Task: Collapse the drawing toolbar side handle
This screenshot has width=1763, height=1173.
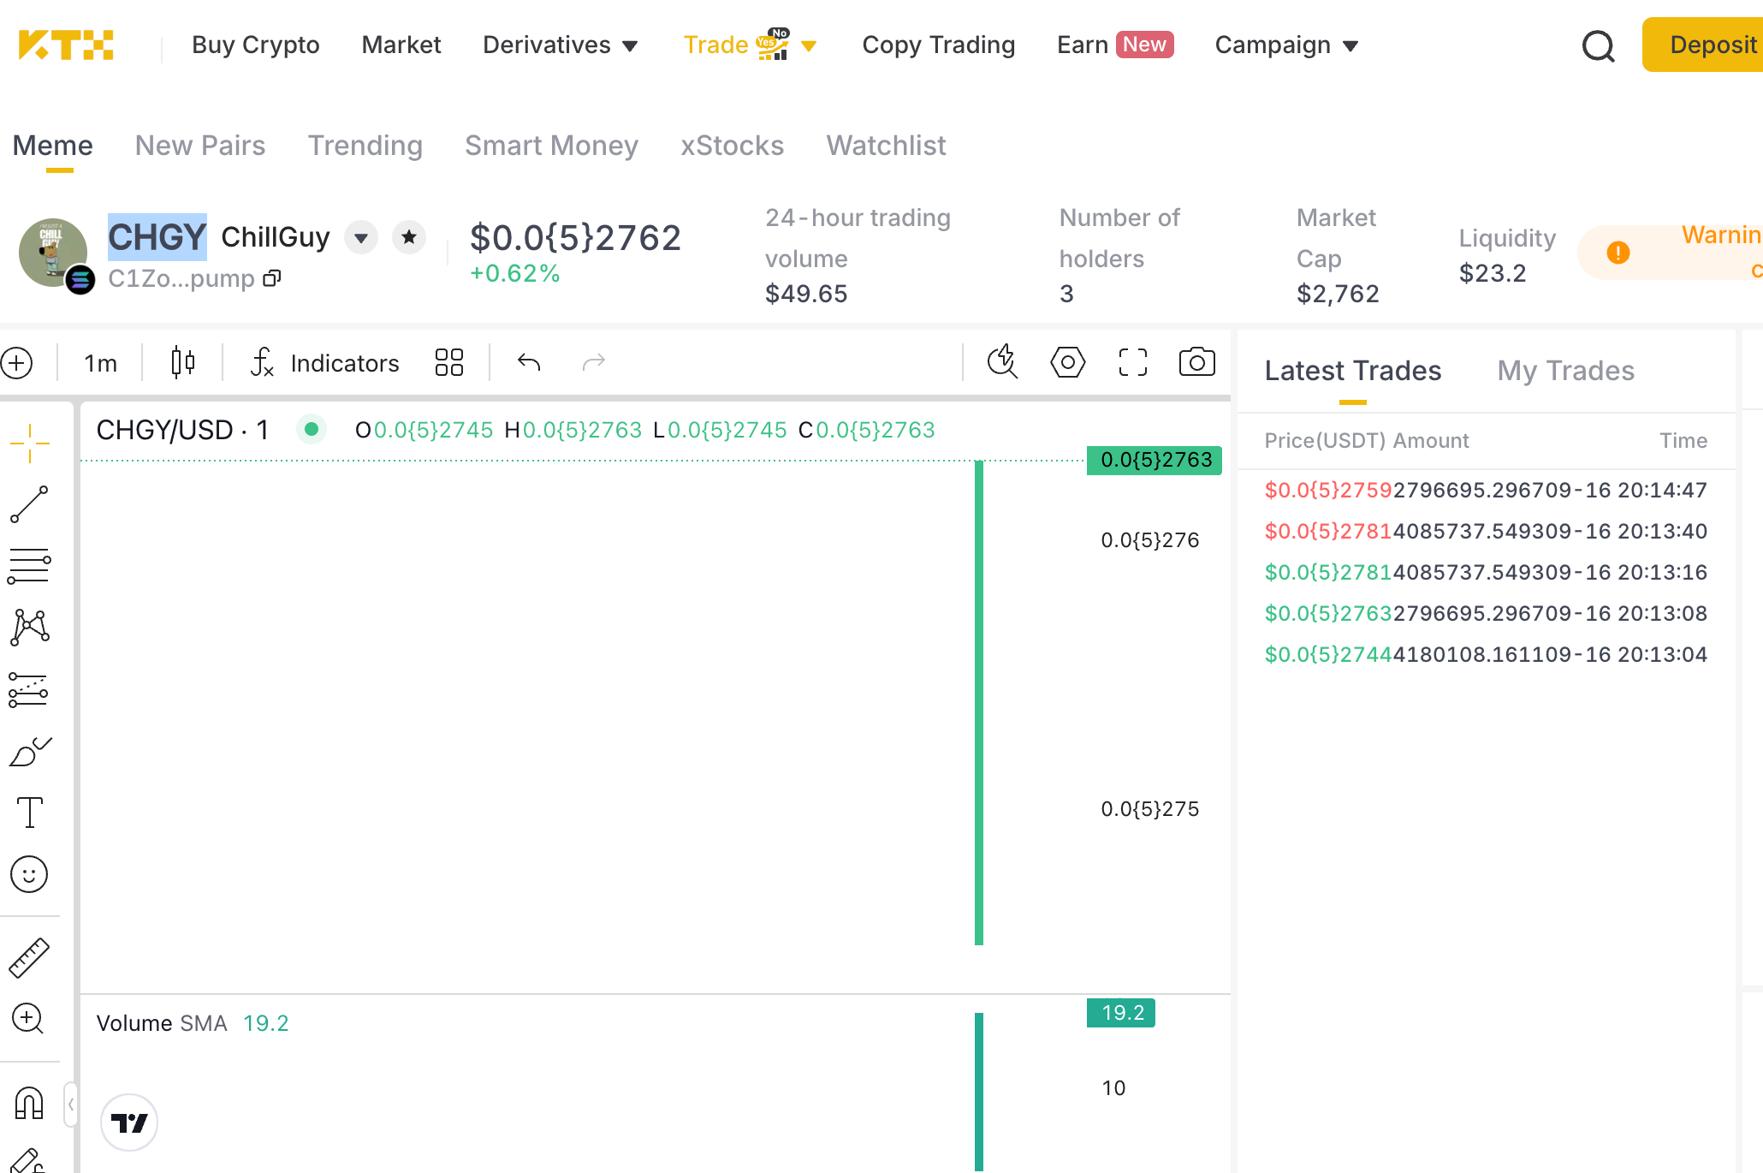Action: tap(71, 1105)
